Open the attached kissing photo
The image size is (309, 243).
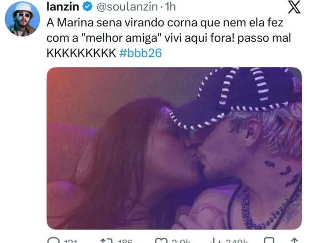point(174,148)
